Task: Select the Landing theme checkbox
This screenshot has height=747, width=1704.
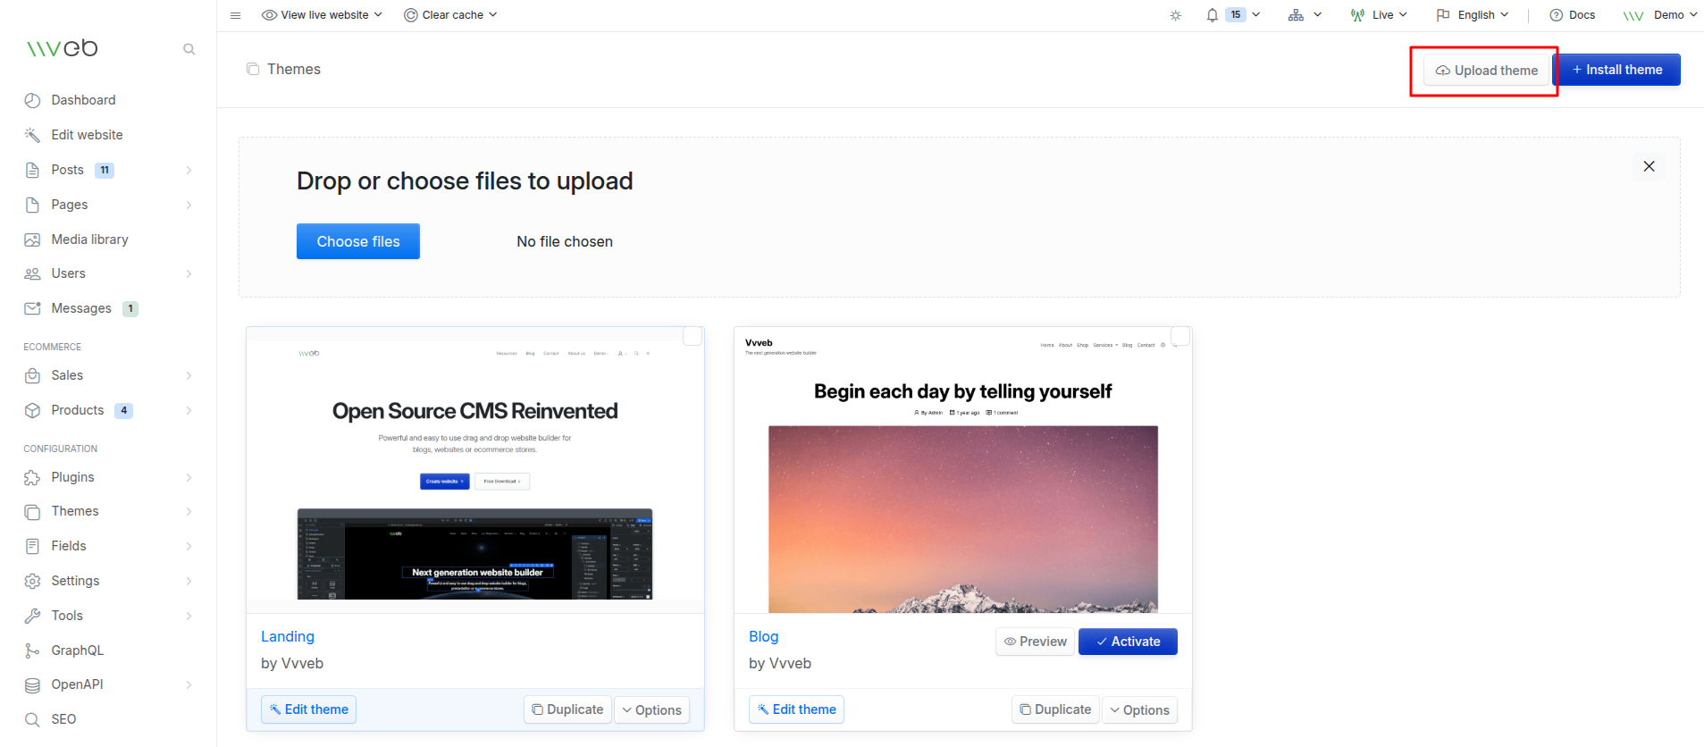Action: [x=693, y=336]
